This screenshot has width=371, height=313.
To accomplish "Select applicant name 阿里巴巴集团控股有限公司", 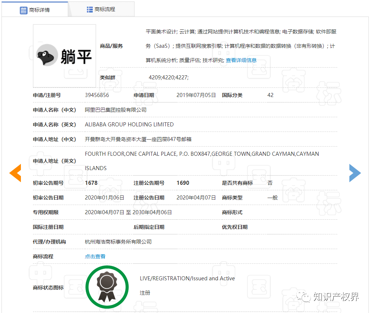I will click(116, 110).
